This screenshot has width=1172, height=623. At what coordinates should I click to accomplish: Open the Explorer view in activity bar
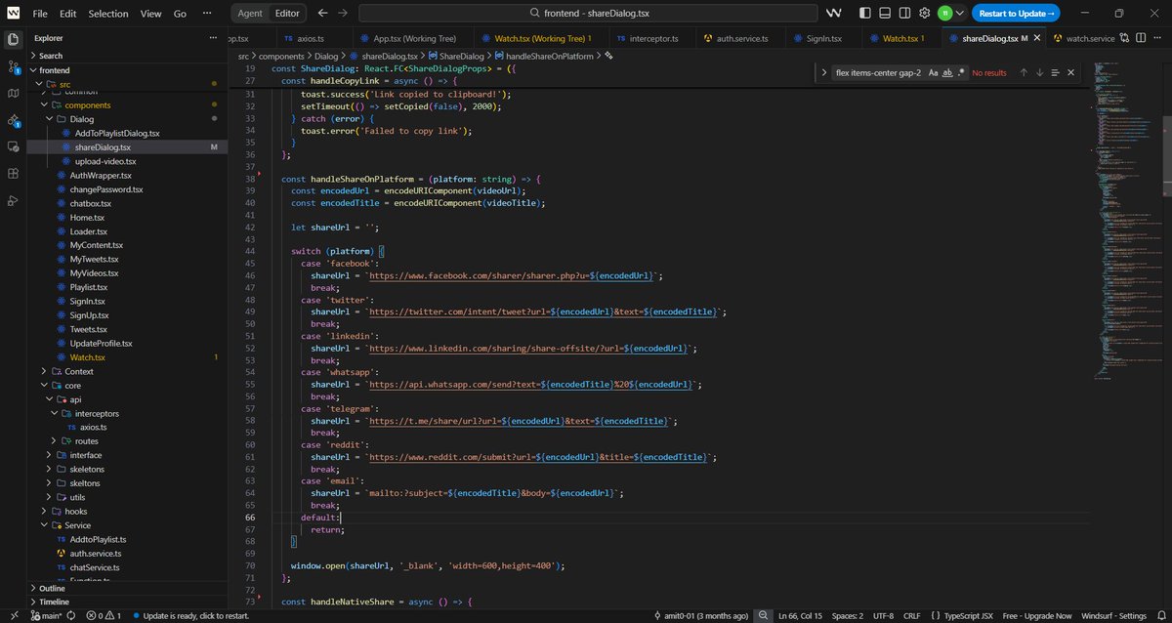click(x=13, y=40)
